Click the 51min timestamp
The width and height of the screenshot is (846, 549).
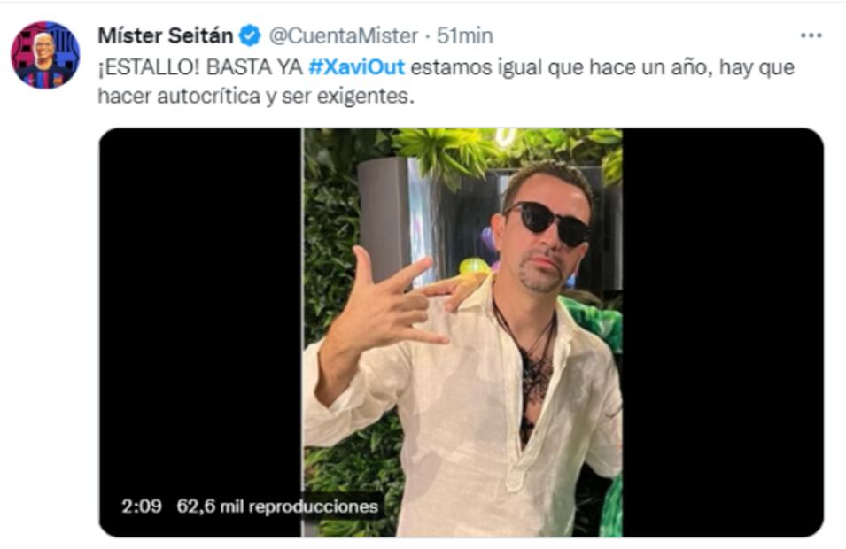464,35
